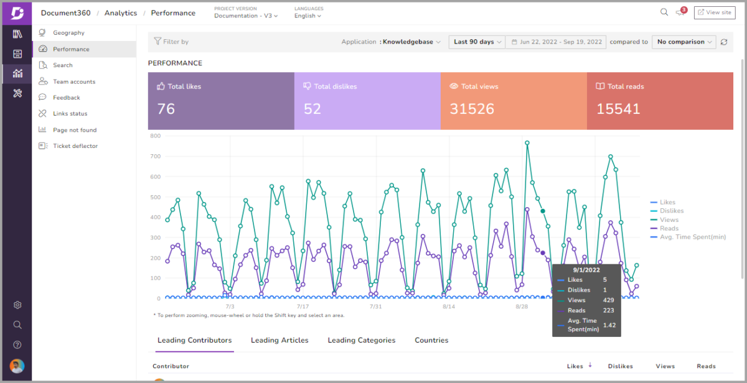The image size is (747, 383).
Task: Click the Jun 22 - Sep 19 date range field
Action: (557, 42)
